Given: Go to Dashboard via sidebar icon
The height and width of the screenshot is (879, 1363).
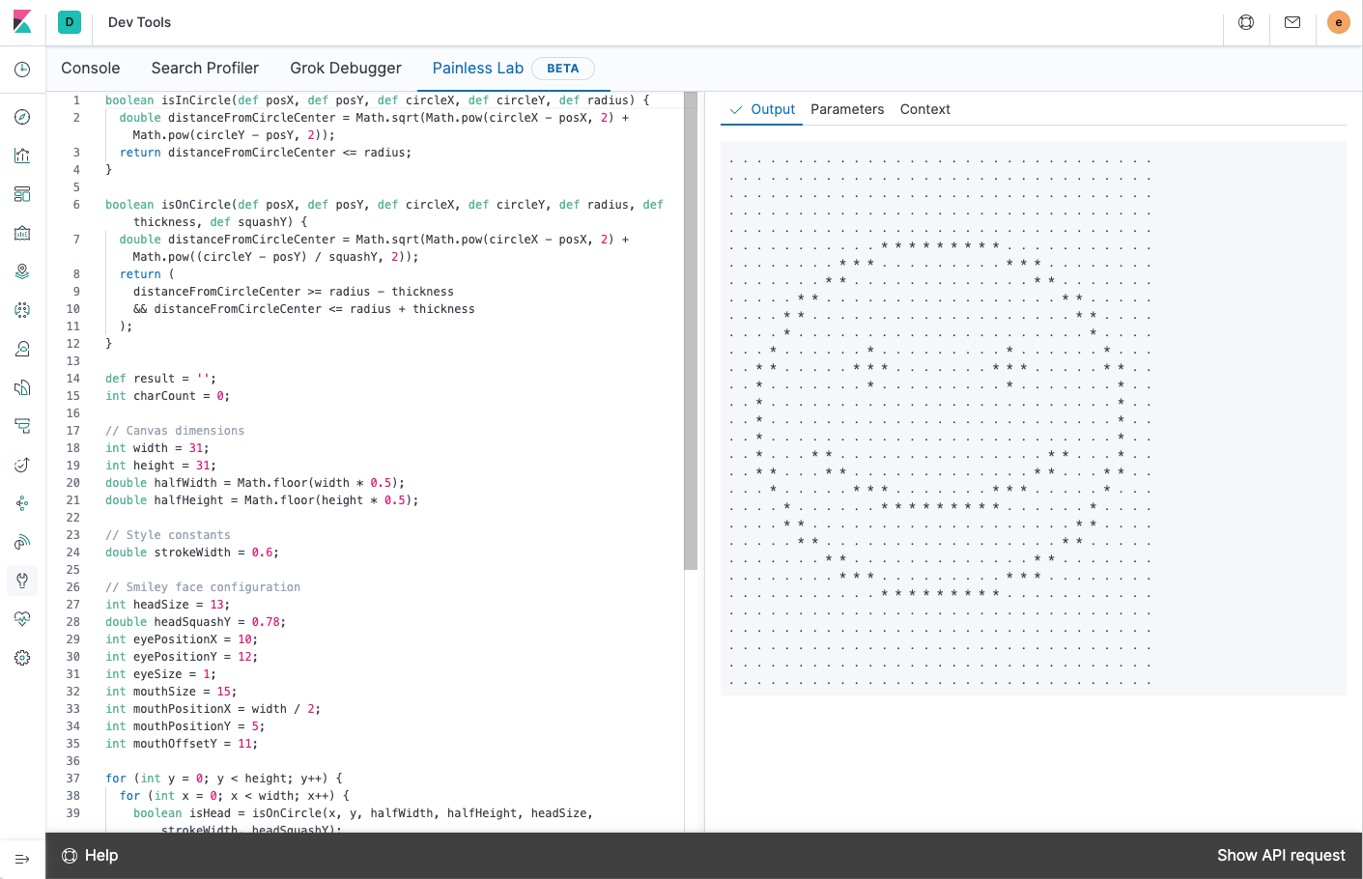Looking at the screenshot, I should coord(22,194).
